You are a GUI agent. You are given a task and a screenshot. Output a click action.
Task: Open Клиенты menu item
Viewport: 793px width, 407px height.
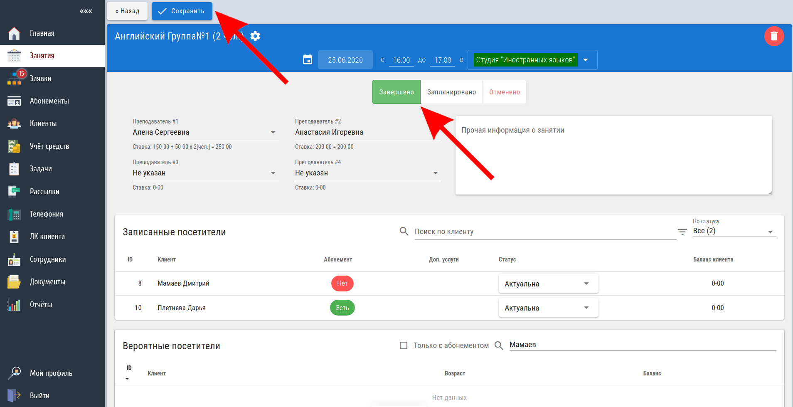pyautogui.click(x=43, y=123)
